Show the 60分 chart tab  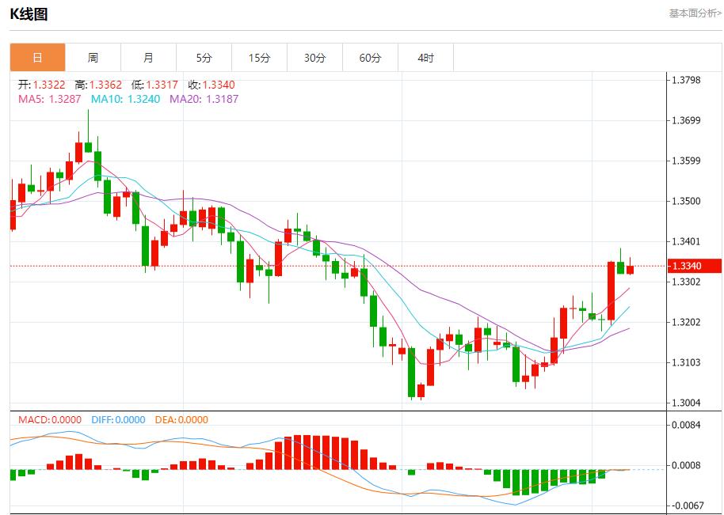tap(370, 58)
